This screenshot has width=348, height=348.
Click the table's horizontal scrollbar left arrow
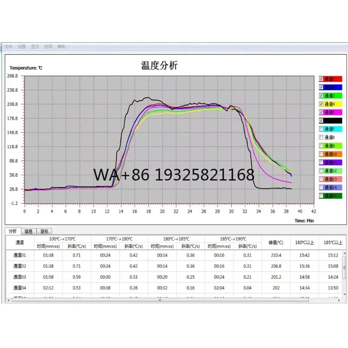click(8, 300)
